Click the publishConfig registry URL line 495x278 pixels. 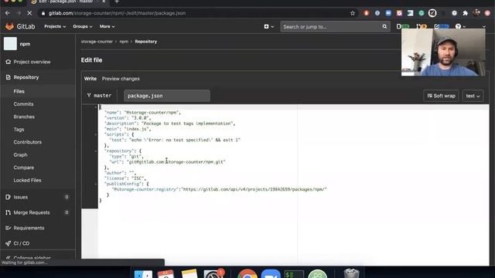pos(220,189)
